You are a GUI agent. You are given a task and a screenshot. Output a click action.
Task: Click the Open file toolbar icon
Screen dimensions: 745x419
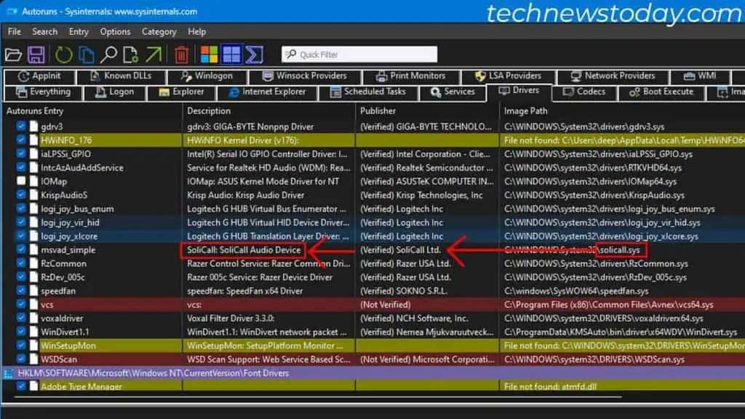pos(13,55)
